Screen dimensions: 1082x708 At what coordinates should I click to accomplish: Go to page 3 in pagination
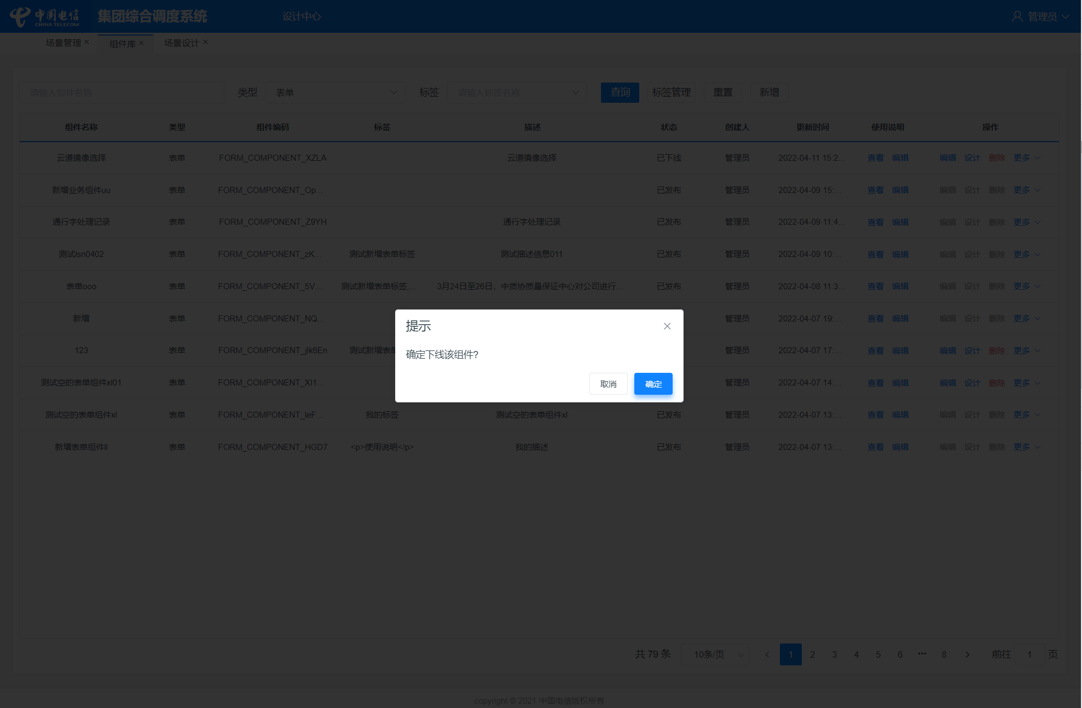tap(834, 654)
